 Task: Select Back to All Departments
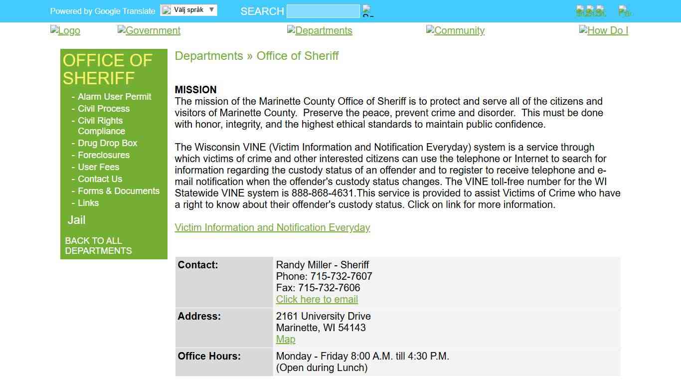click(98, 246)
